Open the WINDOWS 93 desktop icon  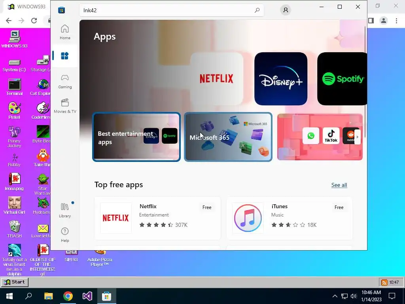pos(15,39)
